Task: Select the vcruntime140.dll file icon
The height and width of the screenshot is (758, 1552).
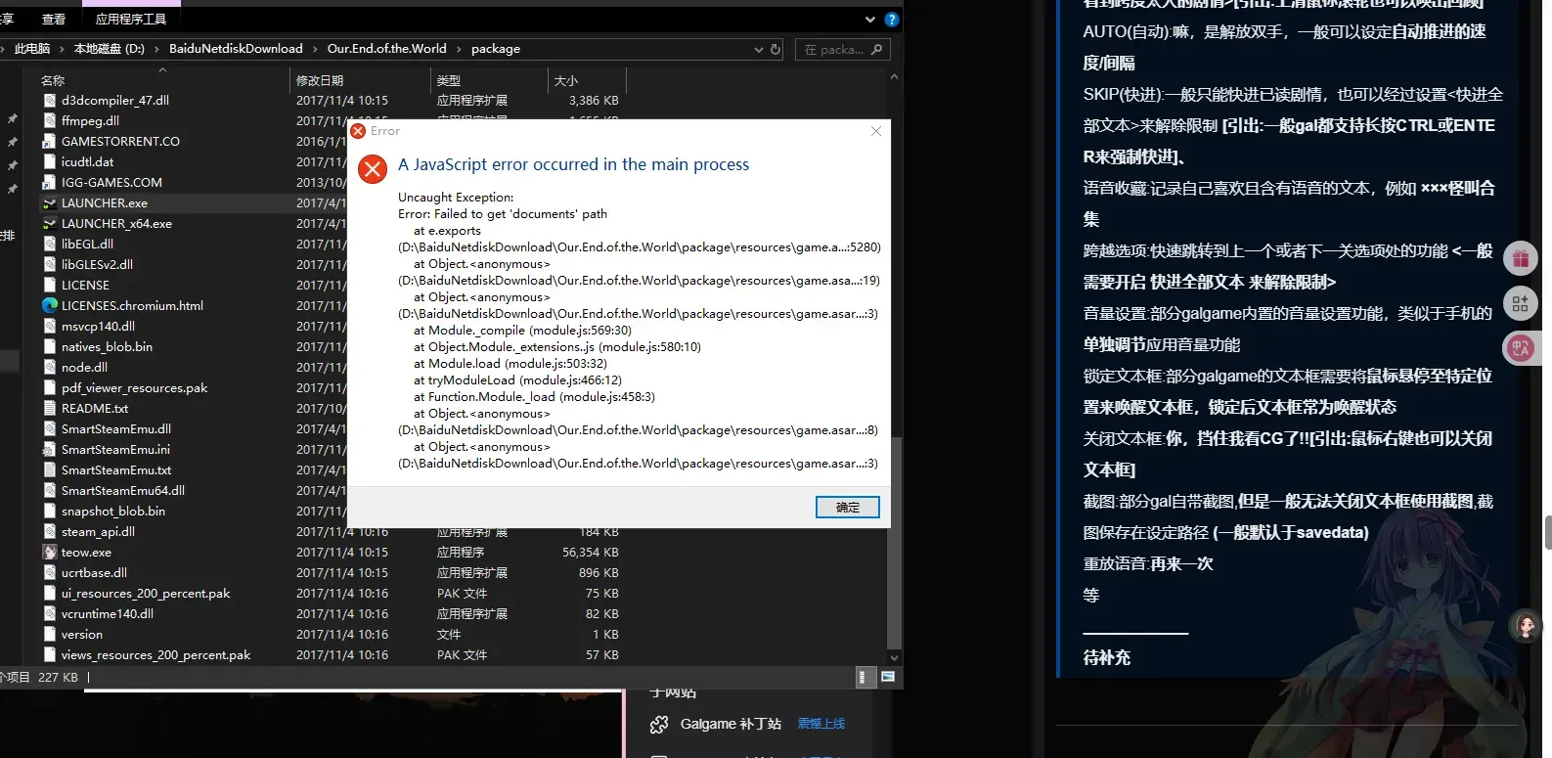Action: point(50,613)
